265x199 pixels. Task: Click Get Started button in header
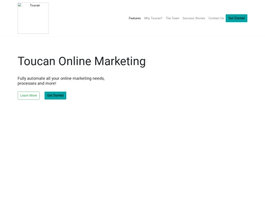[x=237, y=18]
